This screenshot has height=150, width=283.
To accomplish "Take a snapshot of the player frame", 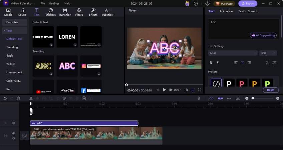I will pos(186,90).
